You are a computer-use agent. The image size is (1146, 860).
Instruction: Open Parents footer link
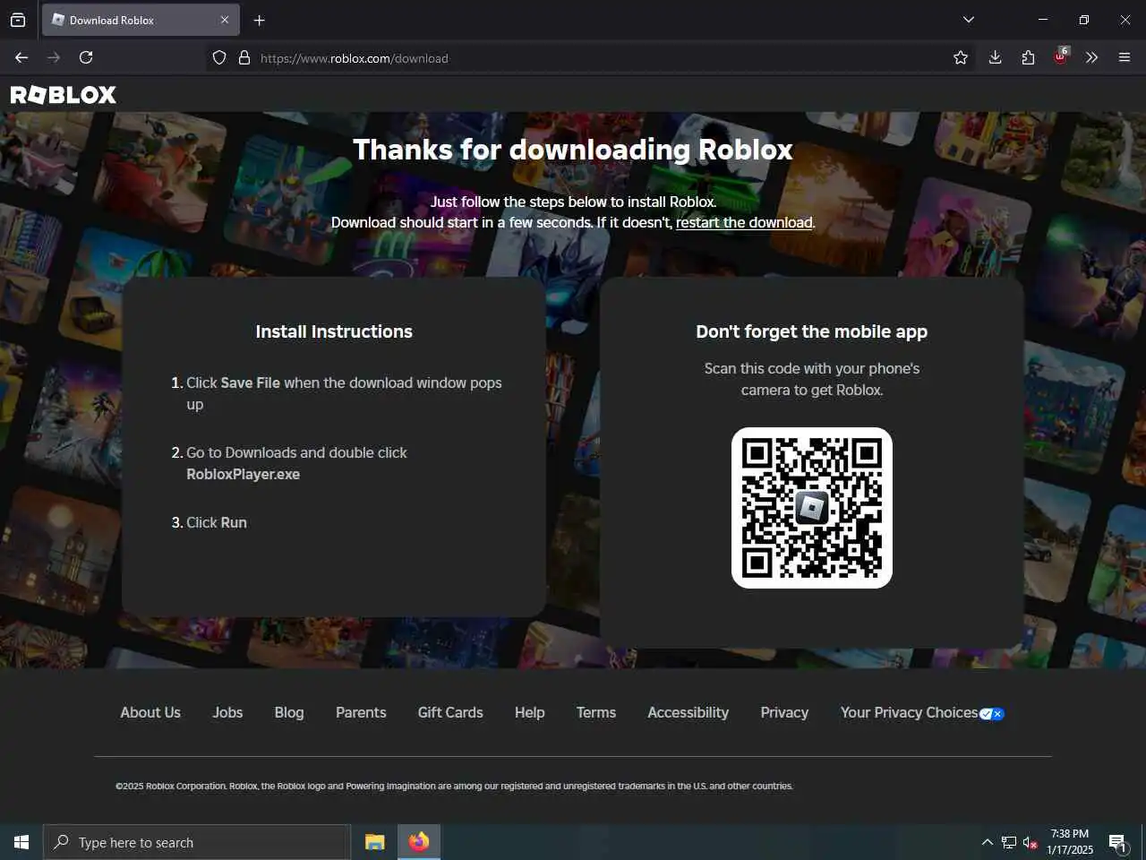click(361, 712)
